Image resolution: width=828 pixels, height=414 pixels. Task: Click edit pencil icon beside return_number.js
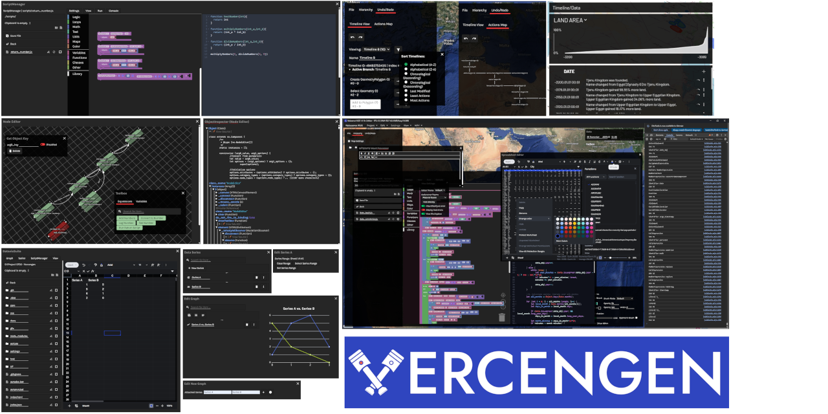48,52
